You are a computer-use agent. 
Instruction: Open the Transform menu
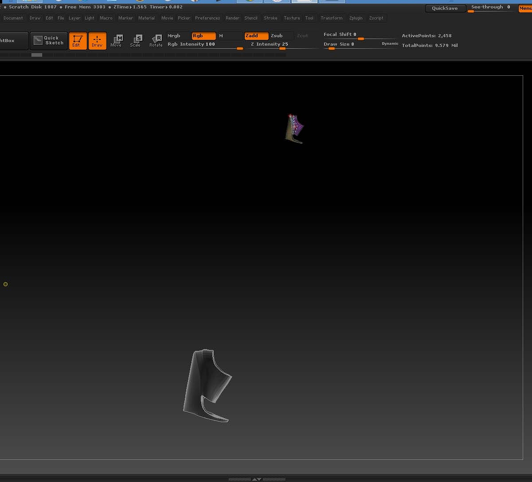click(x=332, y=18)
